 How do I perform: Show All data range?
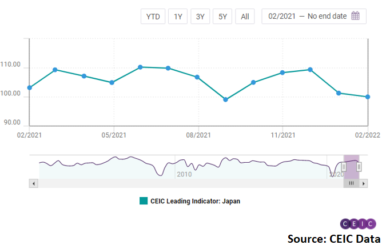coord(245,17)
